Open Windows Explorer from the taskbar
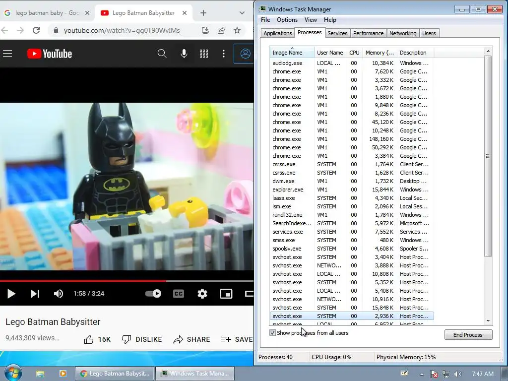The image size is (508, 381). (40, 374)
